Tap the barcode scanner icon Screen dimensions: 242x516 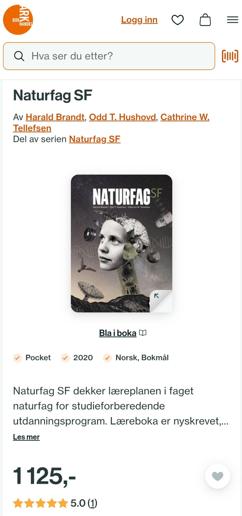230,56
